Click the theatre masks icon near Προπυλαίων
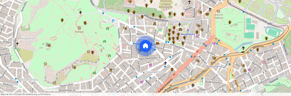291x96 pixels. pos(125,28)
